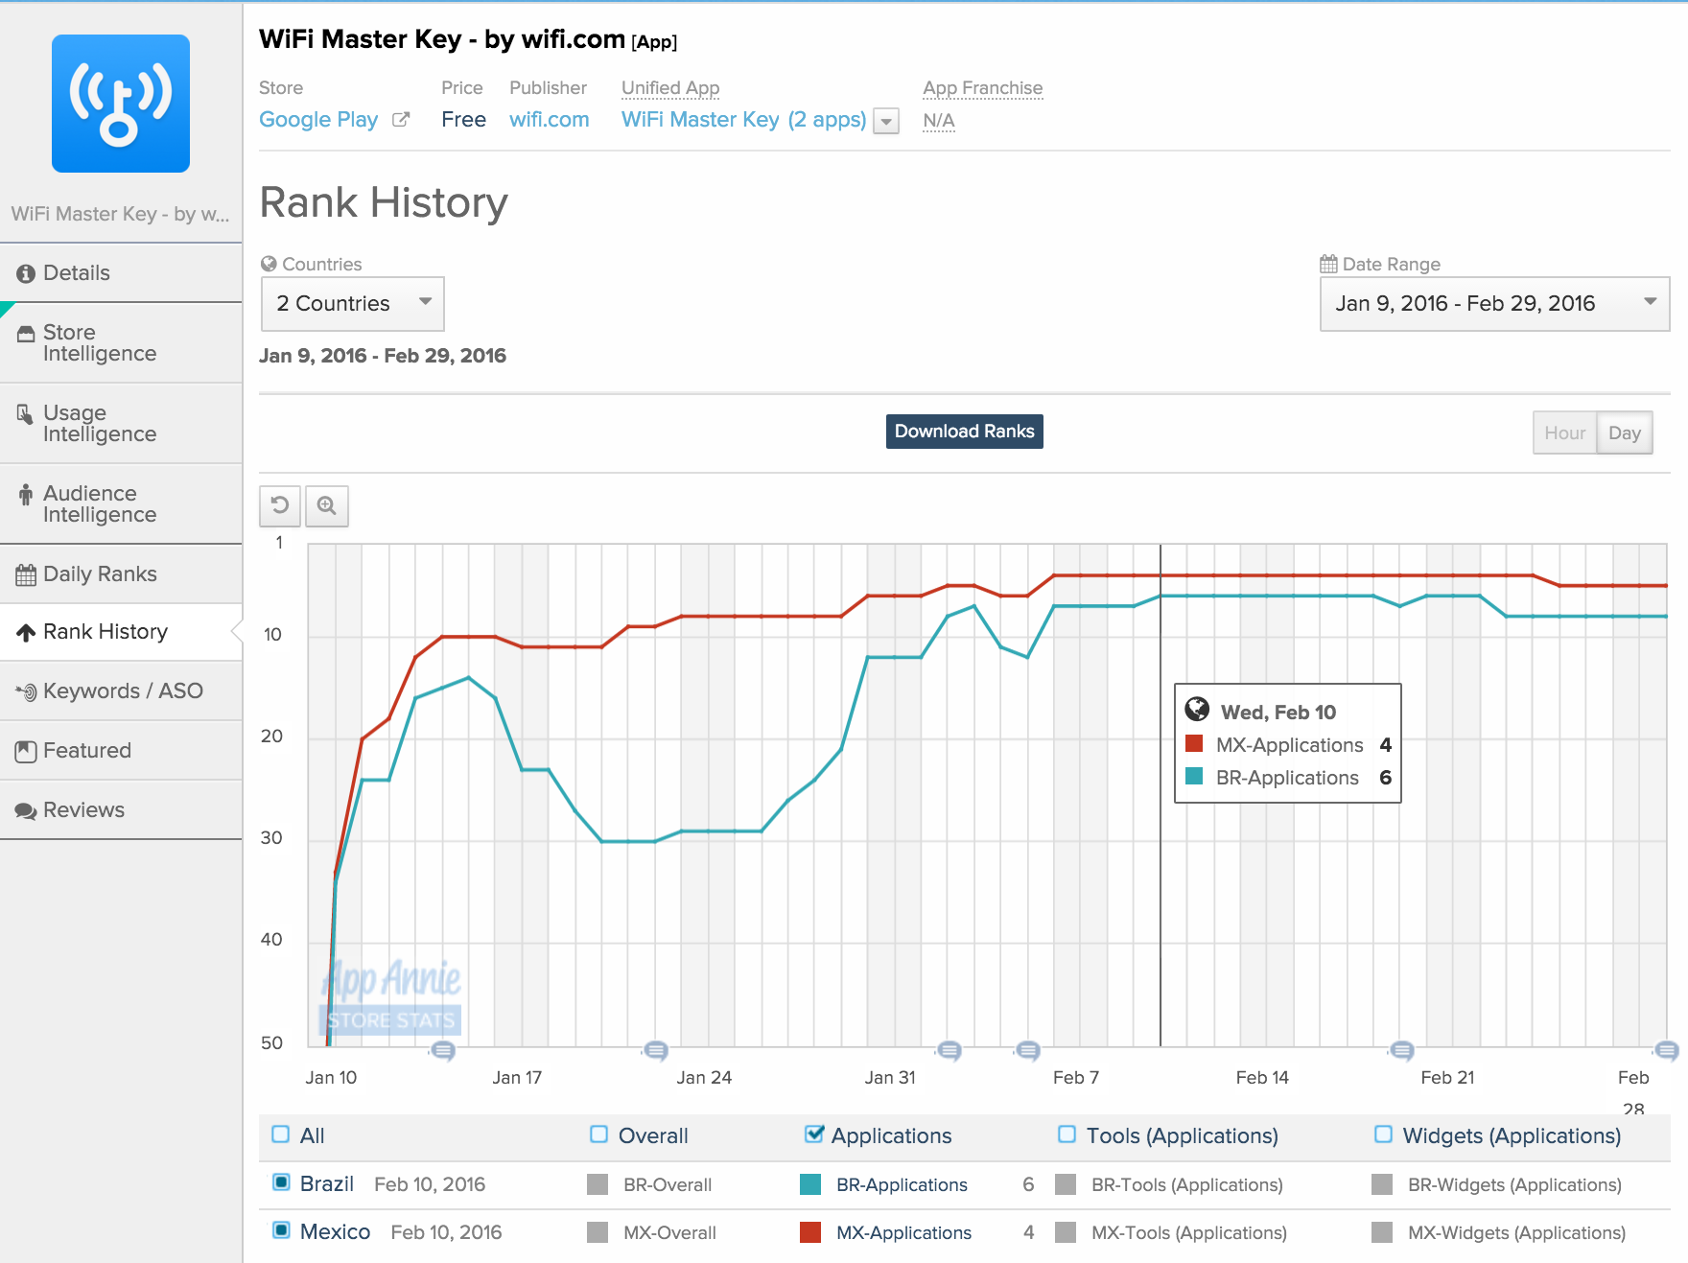
Task: Open wifi.com publisher link
Action: [549, 120]
